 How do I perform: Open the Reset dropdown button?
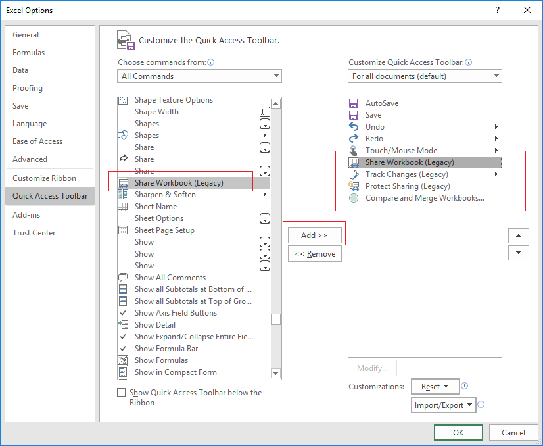(x=435, y=386)
